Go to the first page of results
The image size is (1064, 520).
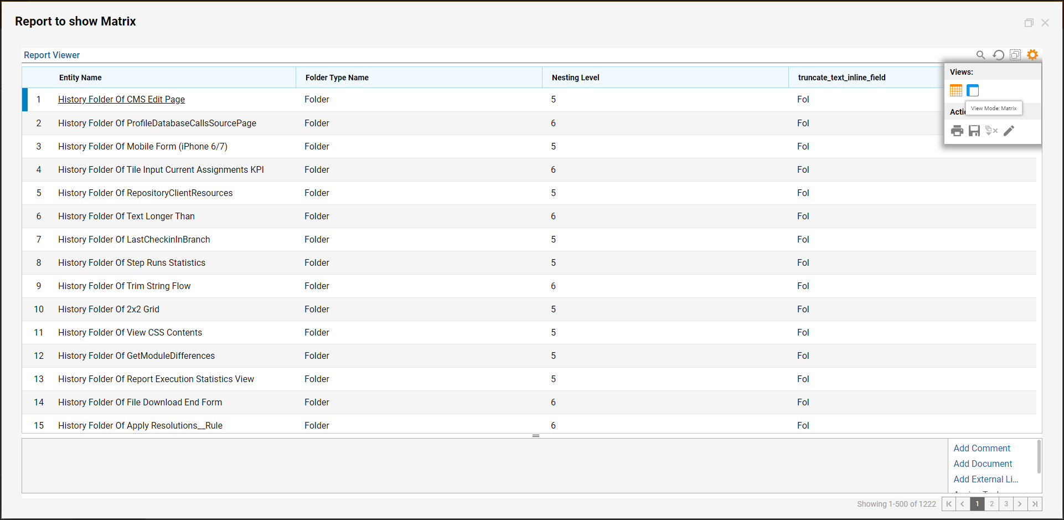(949, 504)
